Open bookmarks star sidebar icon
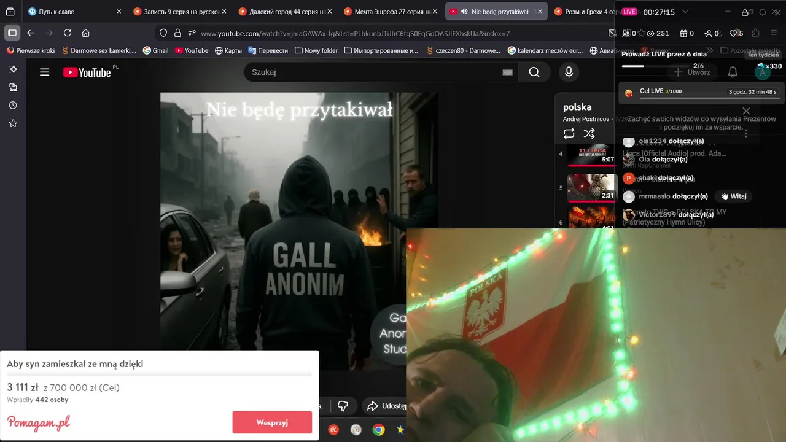 tap(13, 123)
